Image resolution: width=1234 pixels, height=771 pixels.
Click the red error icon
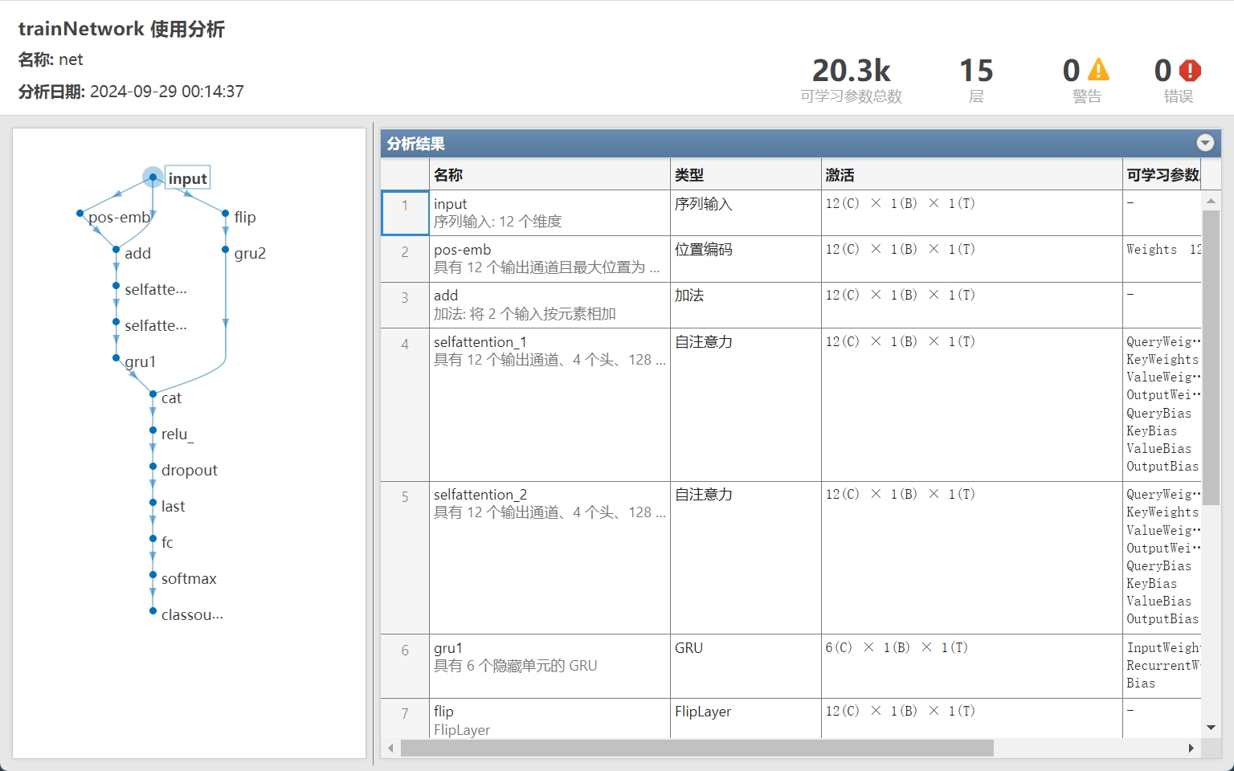point(1190,71)
